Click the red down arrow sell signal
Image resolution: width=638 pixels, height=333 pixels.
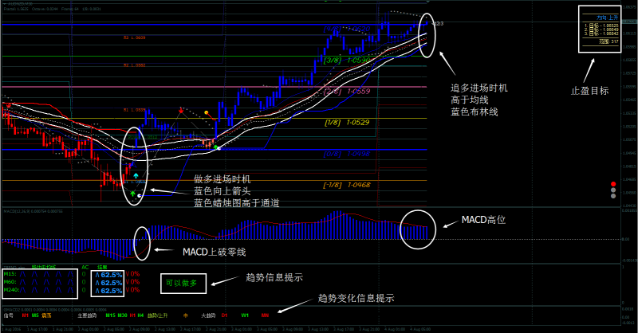click(x=182, y=110)
